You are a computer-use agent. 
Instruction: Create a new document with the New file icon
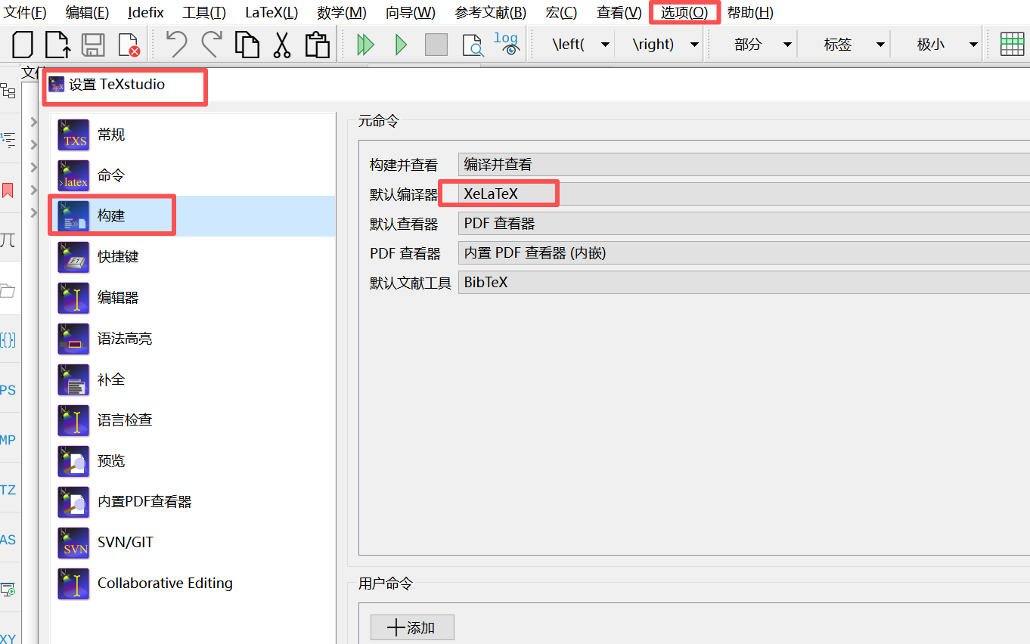23,45
